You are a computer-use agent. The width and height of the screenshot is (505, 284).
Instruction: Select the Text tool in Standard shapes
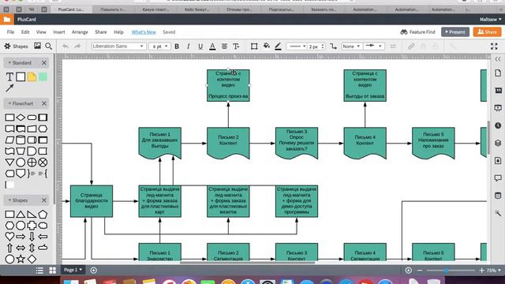[9, 77]
